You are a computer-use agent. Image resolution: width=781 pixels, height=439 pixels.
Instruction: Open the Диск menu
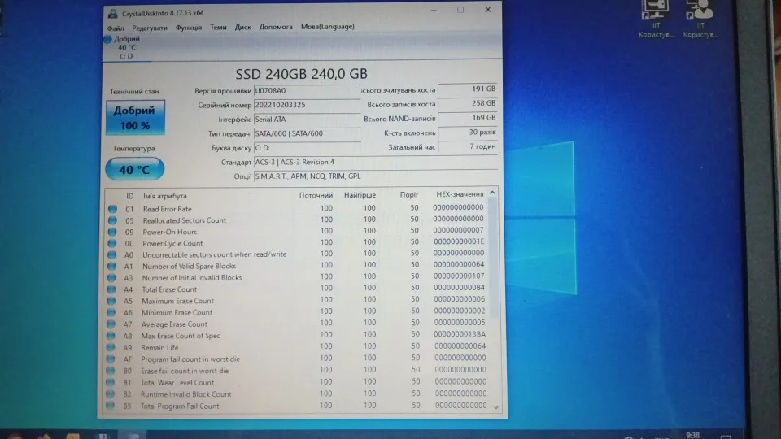pos(243,27)
